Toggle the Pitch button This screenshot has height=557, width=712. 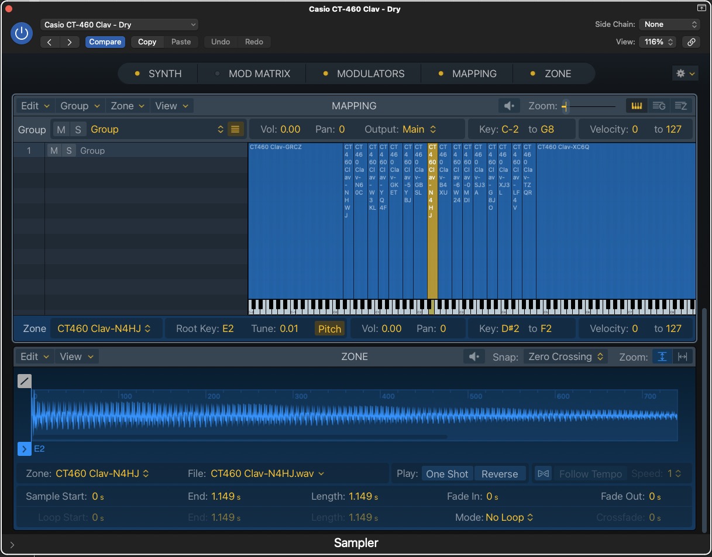(x=329, y=328)
